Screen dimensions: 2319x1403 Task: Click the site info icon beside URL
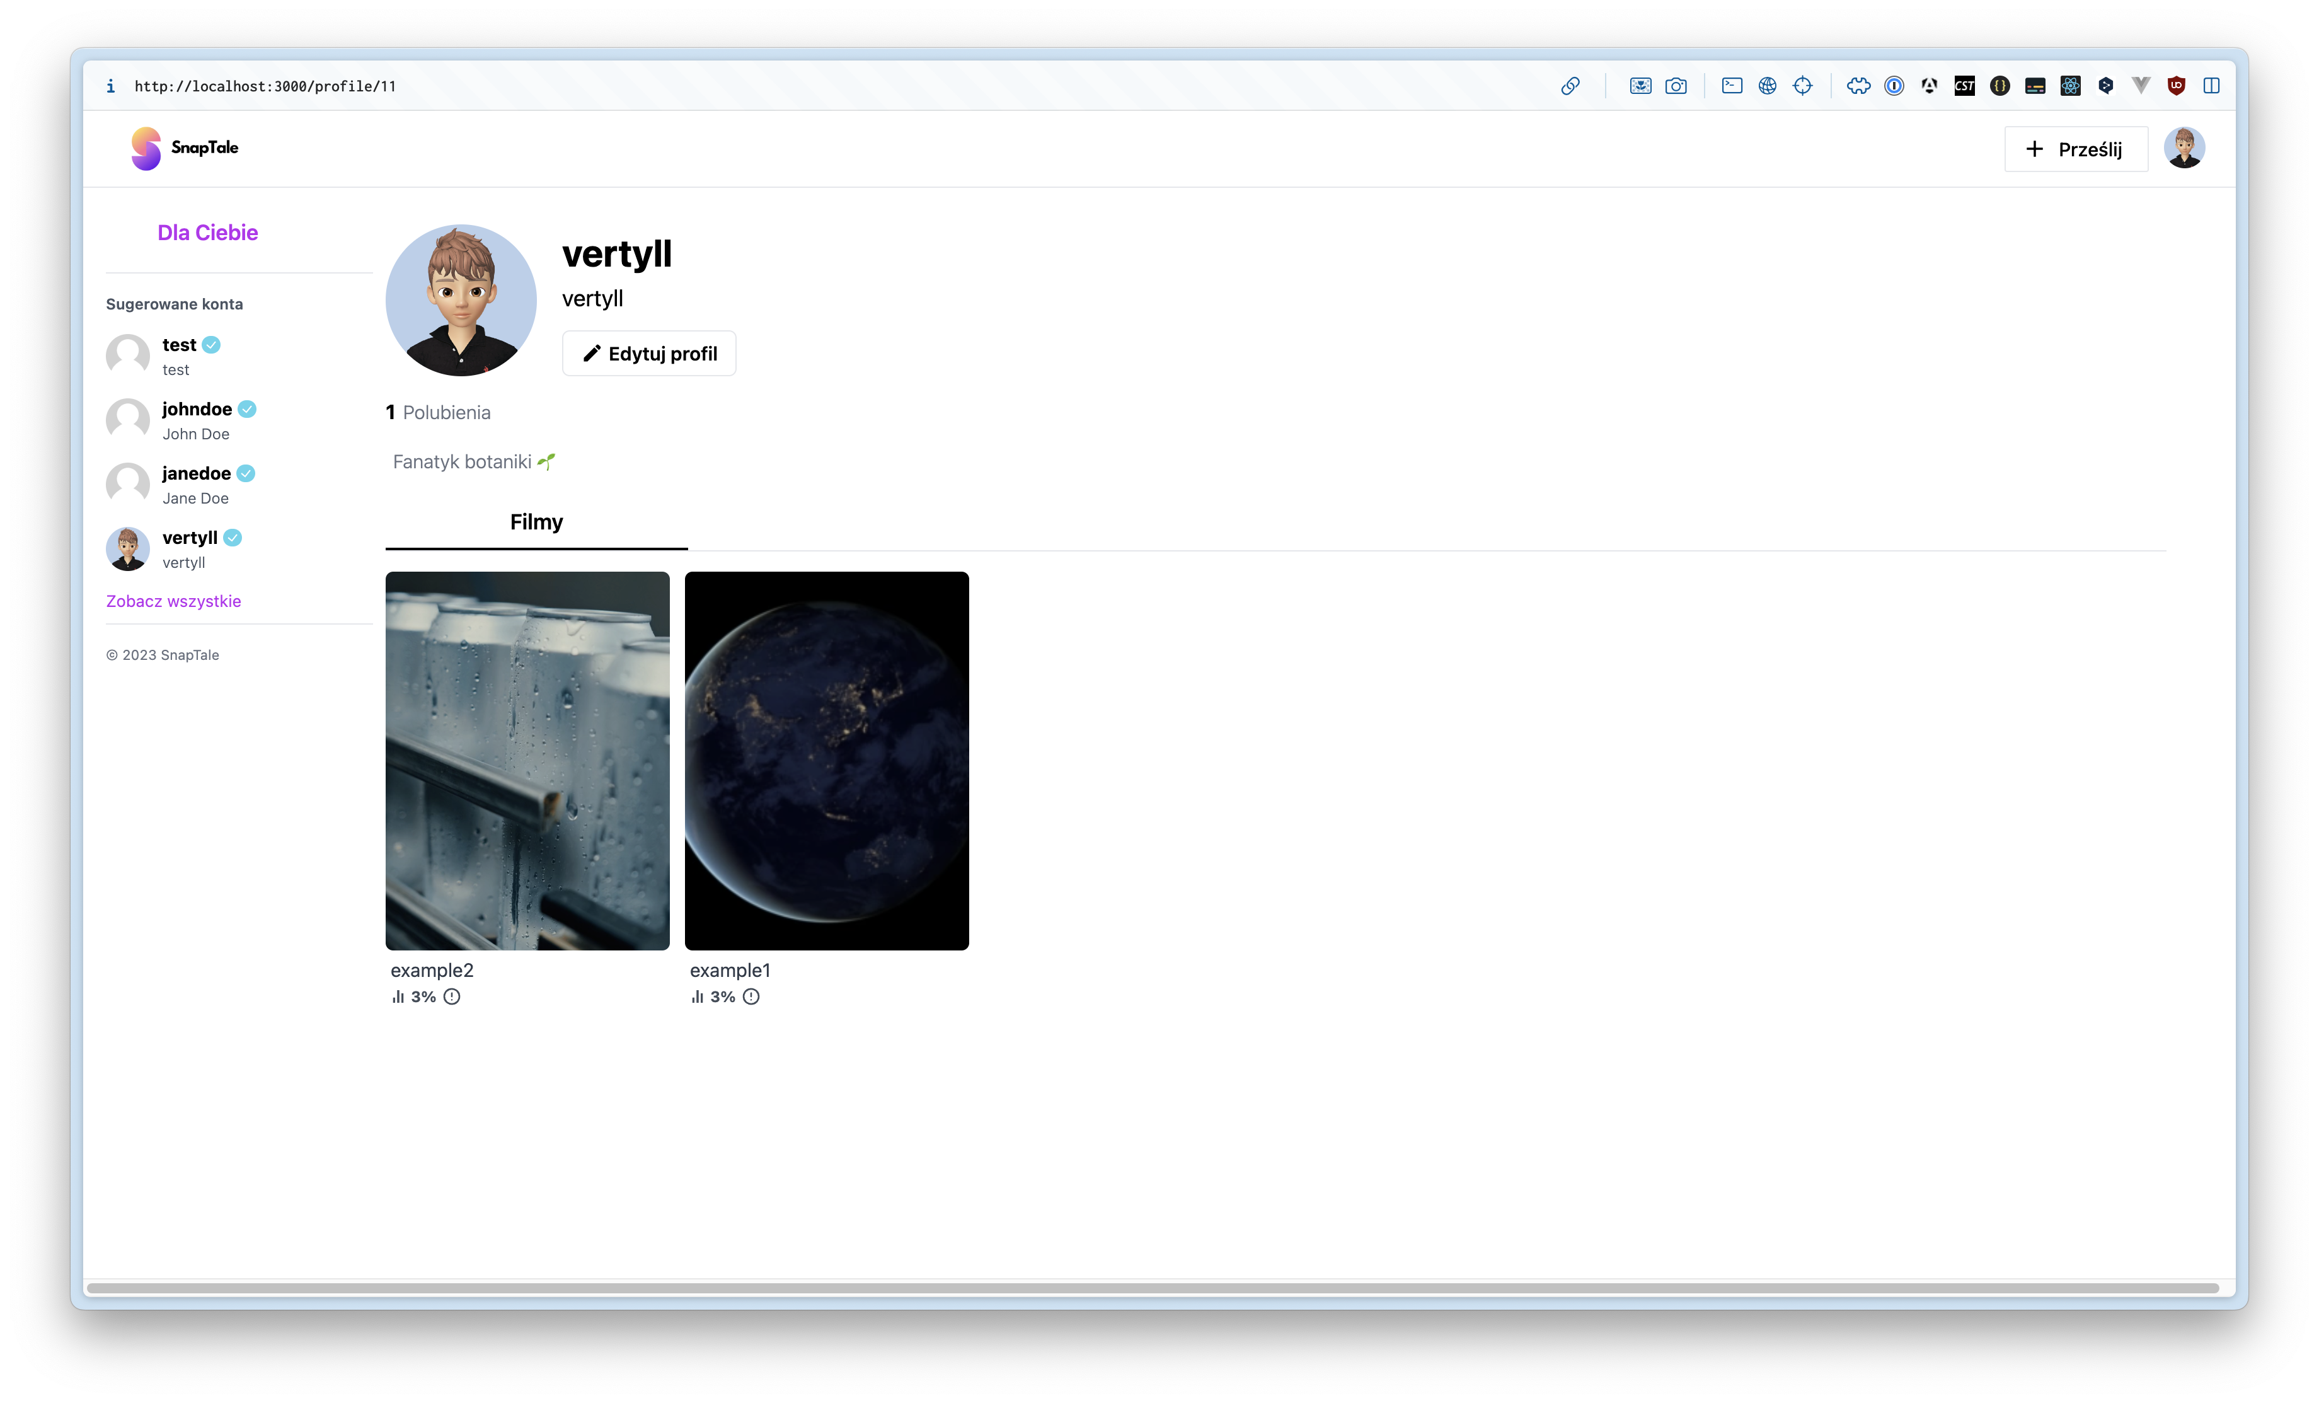[x=111, y=86]
